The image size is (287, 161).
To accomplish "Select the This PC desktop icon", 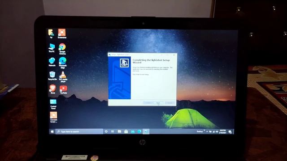I will 52,48.
